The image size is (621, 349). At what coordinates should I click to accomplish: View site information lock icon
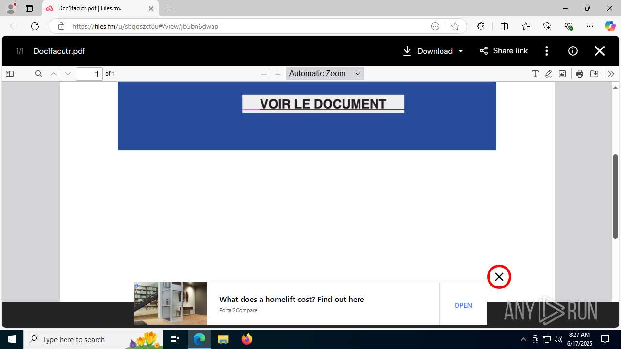pos(61,26)
